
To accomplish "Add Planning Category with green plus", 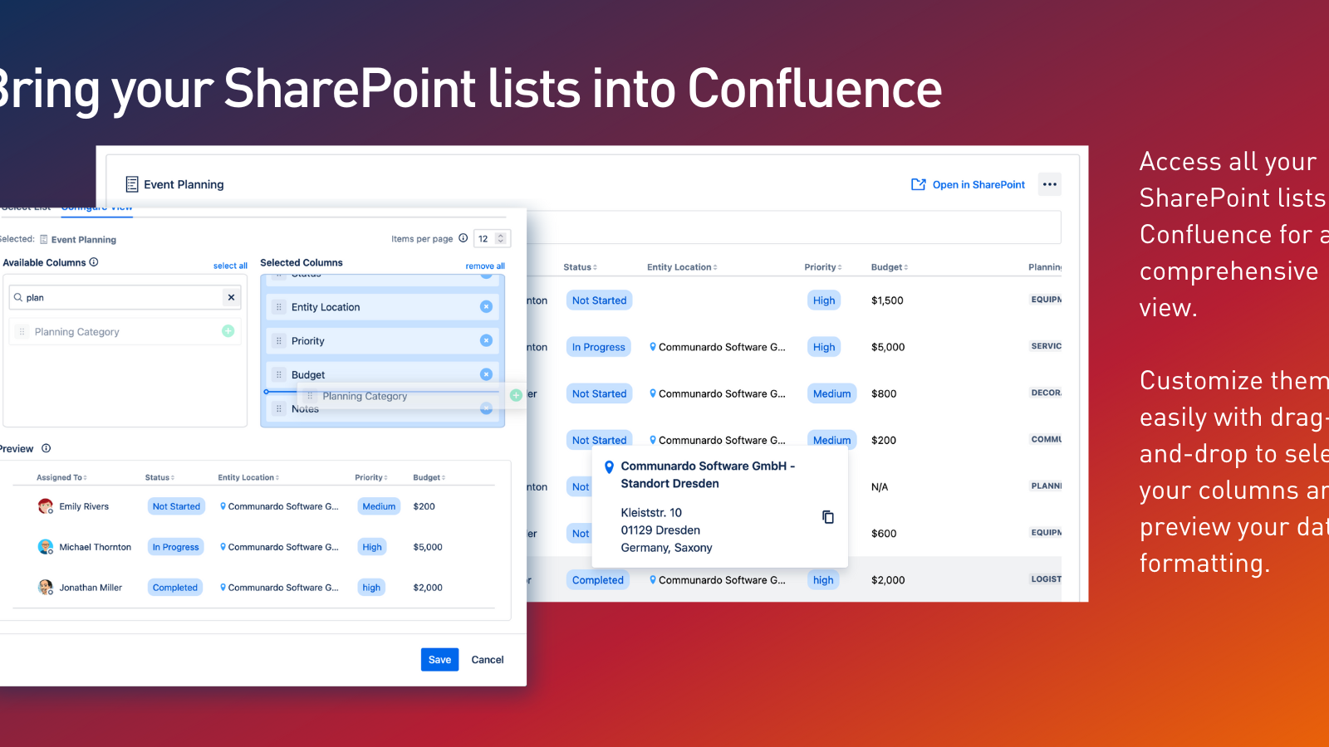I will 228,331.
